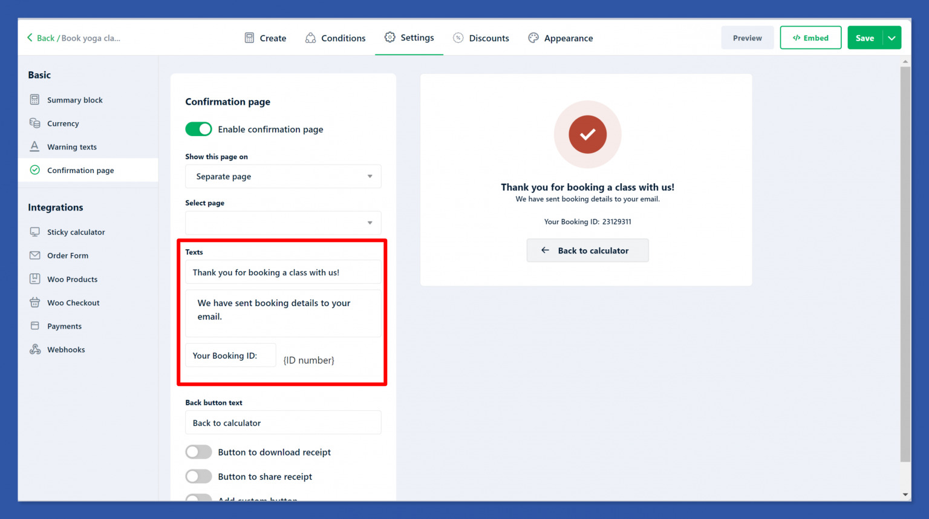
Task: Click the Warning texts letter icon
Action: tap(35, 147)
